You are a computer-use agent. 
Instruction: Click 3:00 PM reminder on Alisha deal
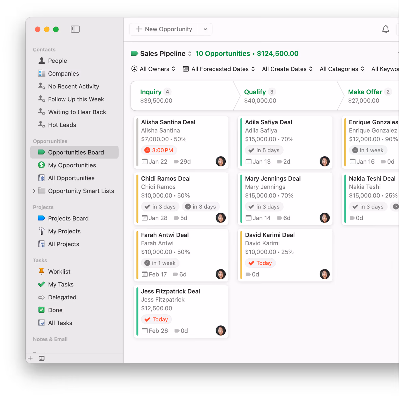tap(159, 150)
